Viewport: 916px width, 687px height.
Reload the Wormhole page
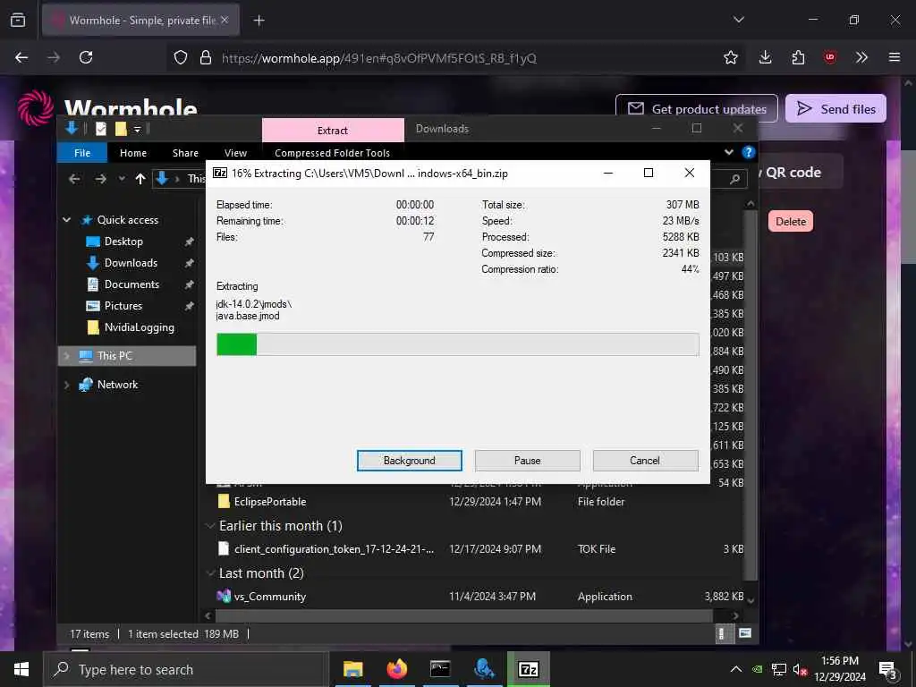tap(86, 57)
